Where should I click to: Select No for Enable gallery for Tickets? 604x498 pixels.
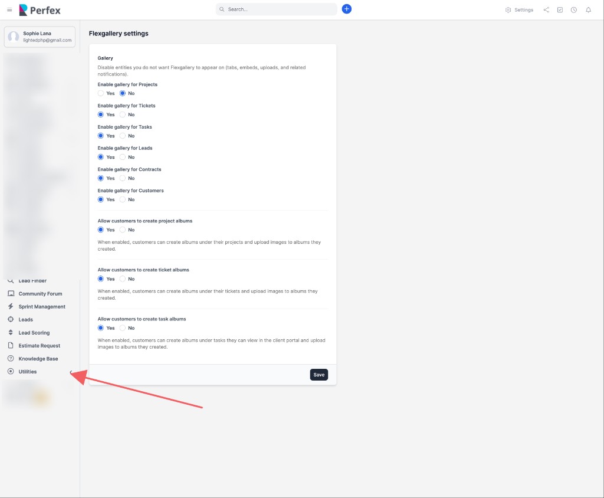(123, 114)
